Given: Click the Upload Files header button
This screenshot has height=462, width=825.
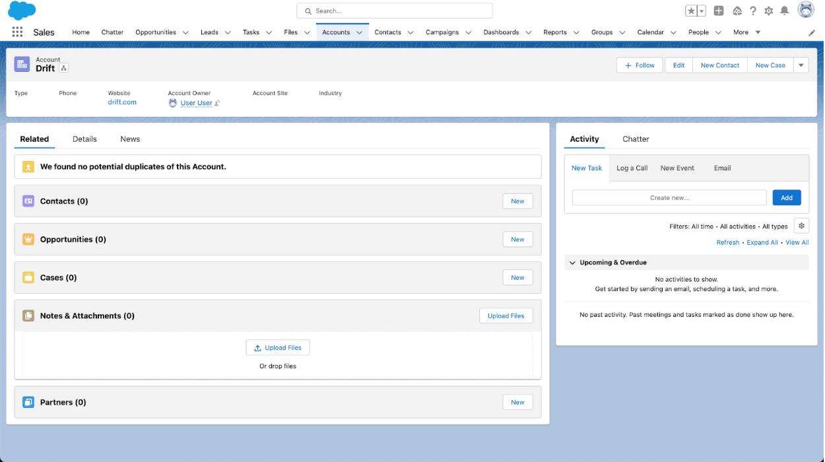Looking at the screenshot, I should 506,316.
